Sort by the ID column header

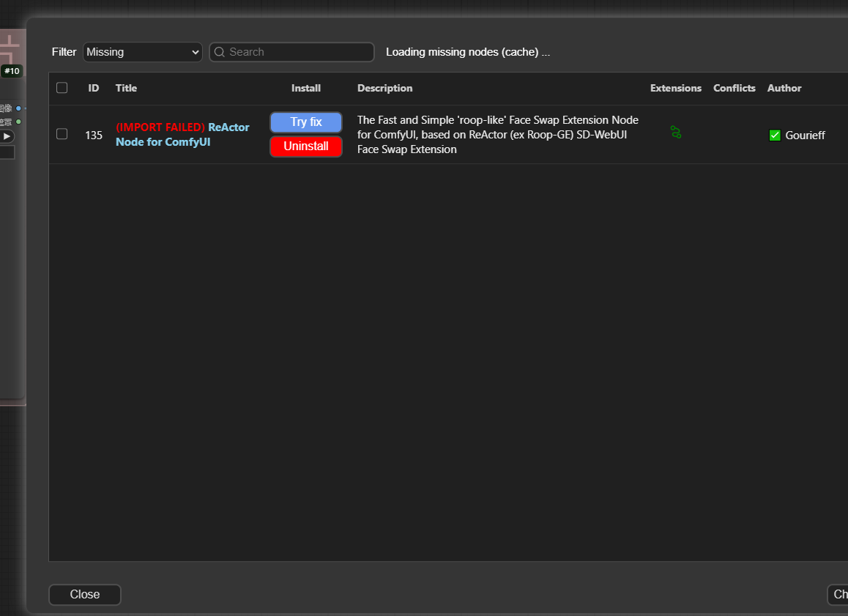click(94, 88)
